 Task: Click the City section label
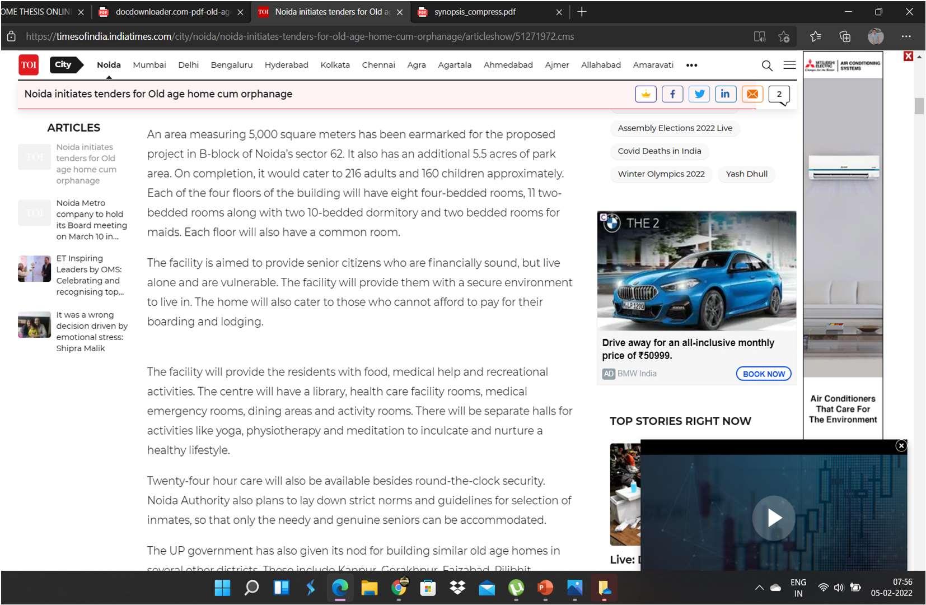(x=66, y=64)
